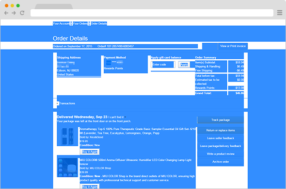Click View or Print invoice
The image size is (286, 189).
pos(233,46)
